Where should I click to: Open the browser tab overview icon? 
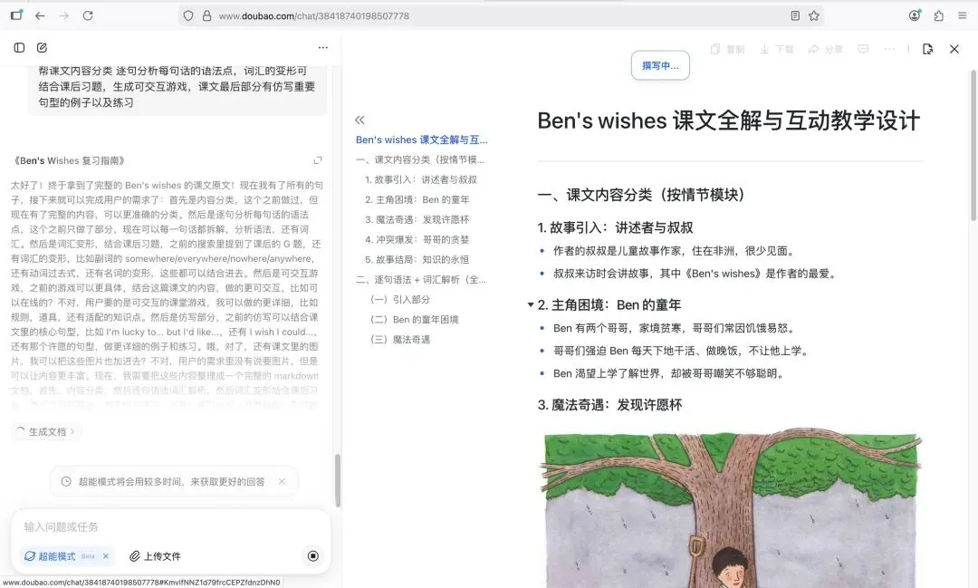16,15
